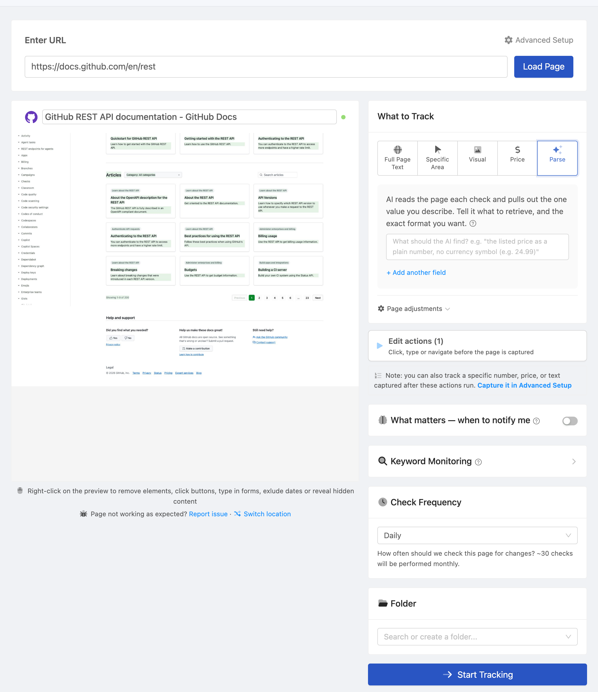Expand the Deployments item in preview sidebar
Screen dimensions: 598x692
(x=27, y=279)
